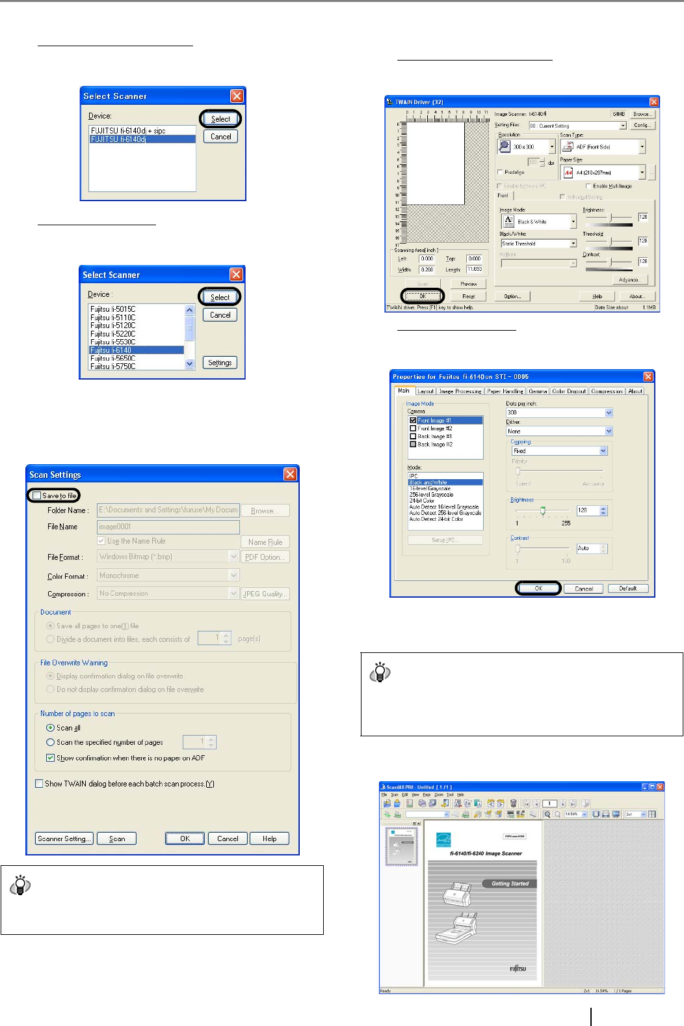Open the Tool menu in ScandAll PRO
This screenshot has width=684, height=1026.
450,795
